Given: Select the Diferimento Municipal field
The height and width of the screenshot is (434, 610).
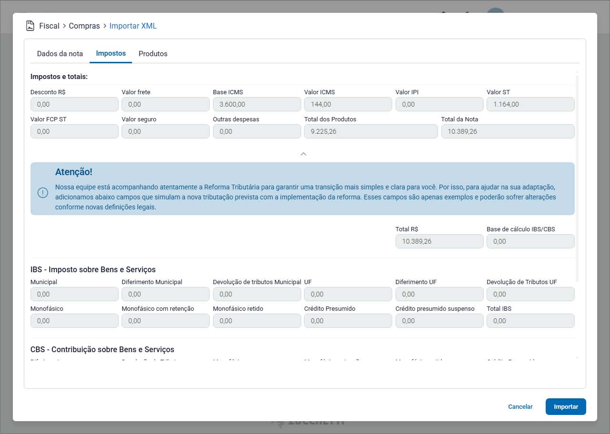Looking at the screenshot, I should point(165,294).
